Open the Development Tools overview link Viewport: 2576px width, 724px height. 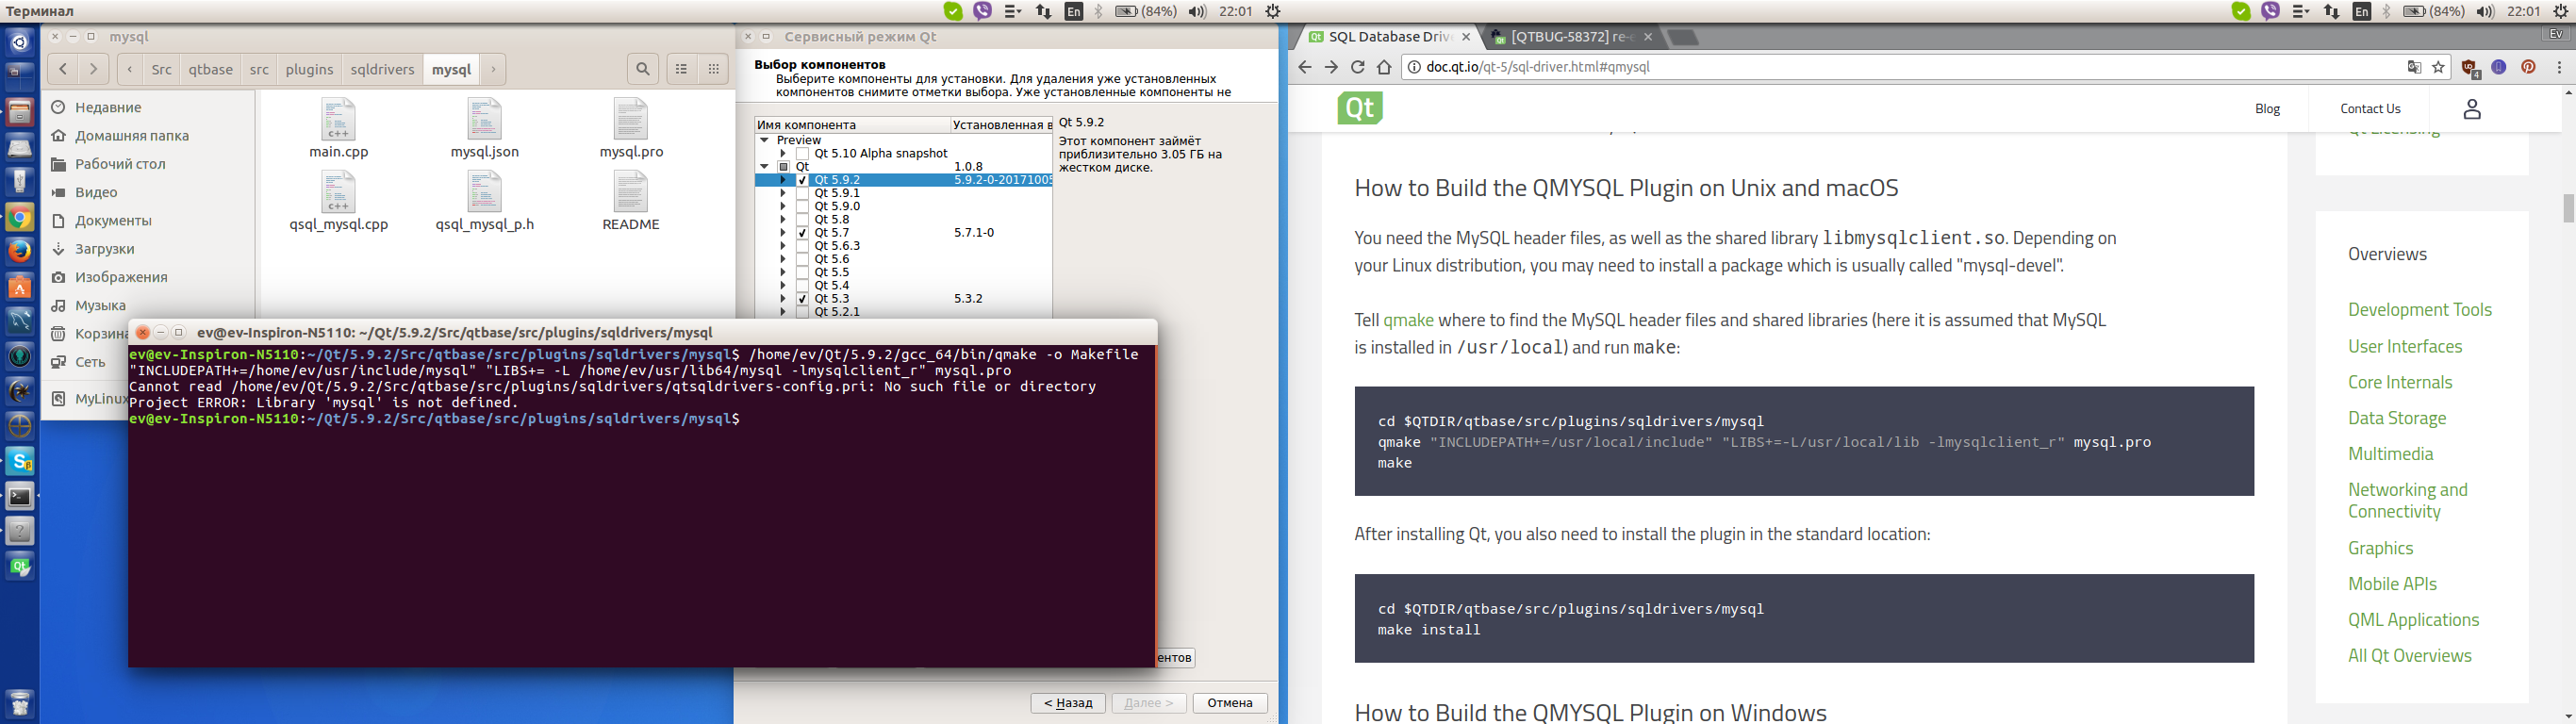[2419, 310]
